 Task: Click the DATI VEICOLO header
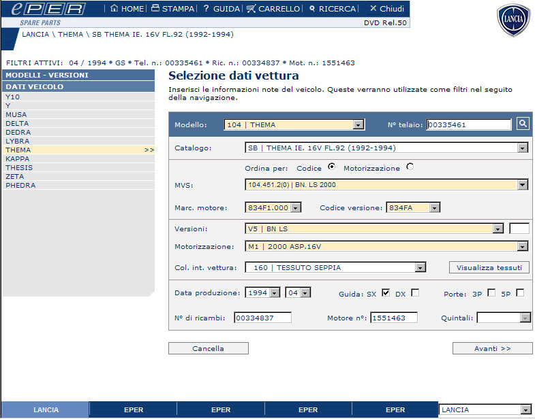[78, 86]
